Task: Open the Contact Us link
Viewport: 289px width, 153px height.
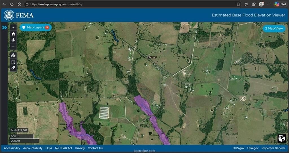Action: (x=95, y=148)
